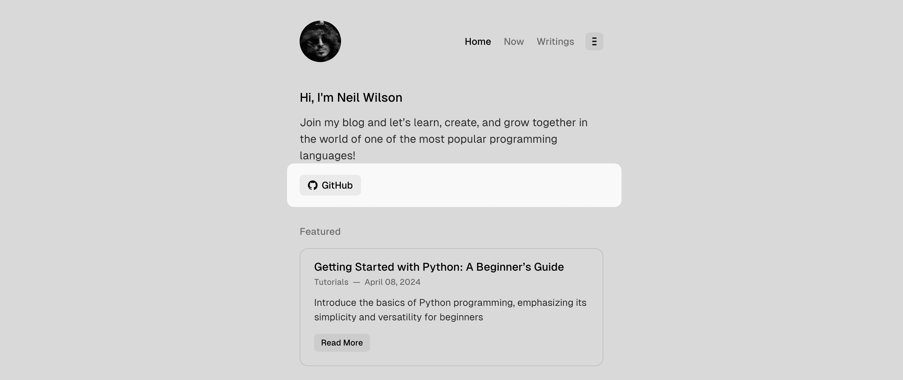Select the April 08, 2024 date

click(x=392, y=282)
